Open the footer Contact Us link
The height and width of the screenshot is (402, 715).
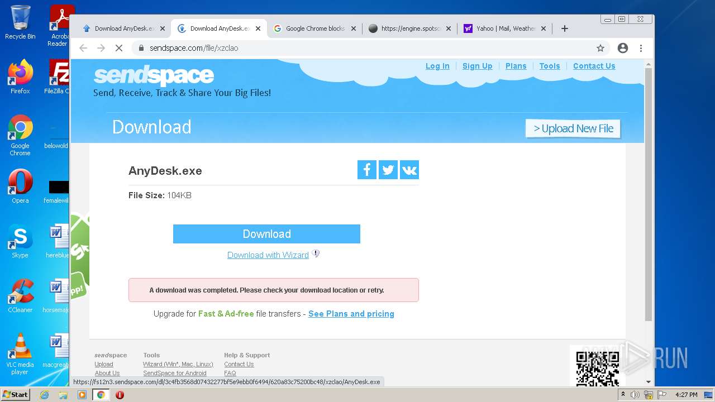pyautogui.click(x=239, y=364)
